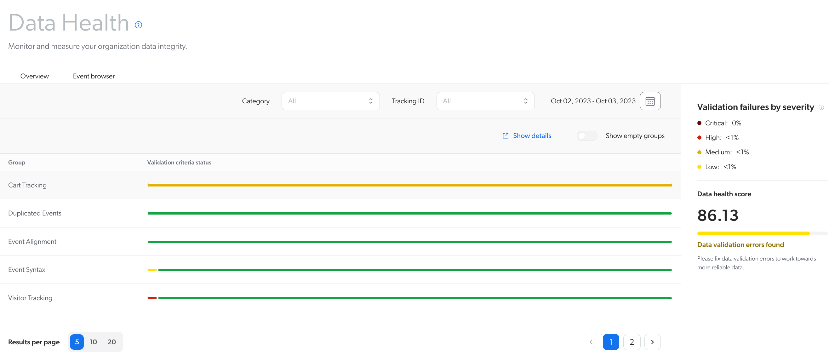Select results per page option 10
The height and width of the screenshot is (356, 829).
[x=94, y=342]
